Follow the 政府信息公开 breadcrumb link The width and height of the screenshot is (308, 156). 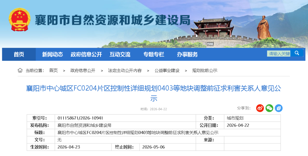click(83, 71)
